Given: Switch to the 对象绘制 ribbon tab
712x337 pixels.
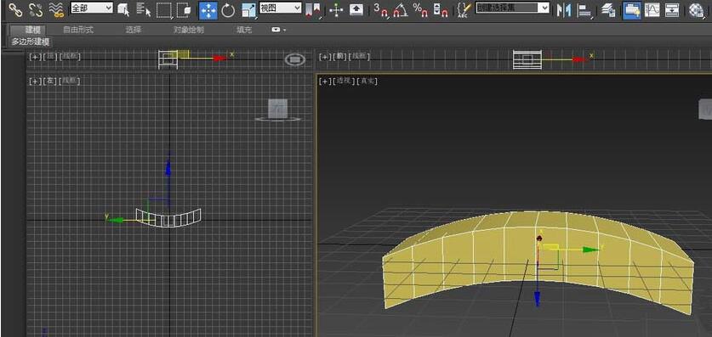Looking at the screenshot, I should click(x=189, y=30).
